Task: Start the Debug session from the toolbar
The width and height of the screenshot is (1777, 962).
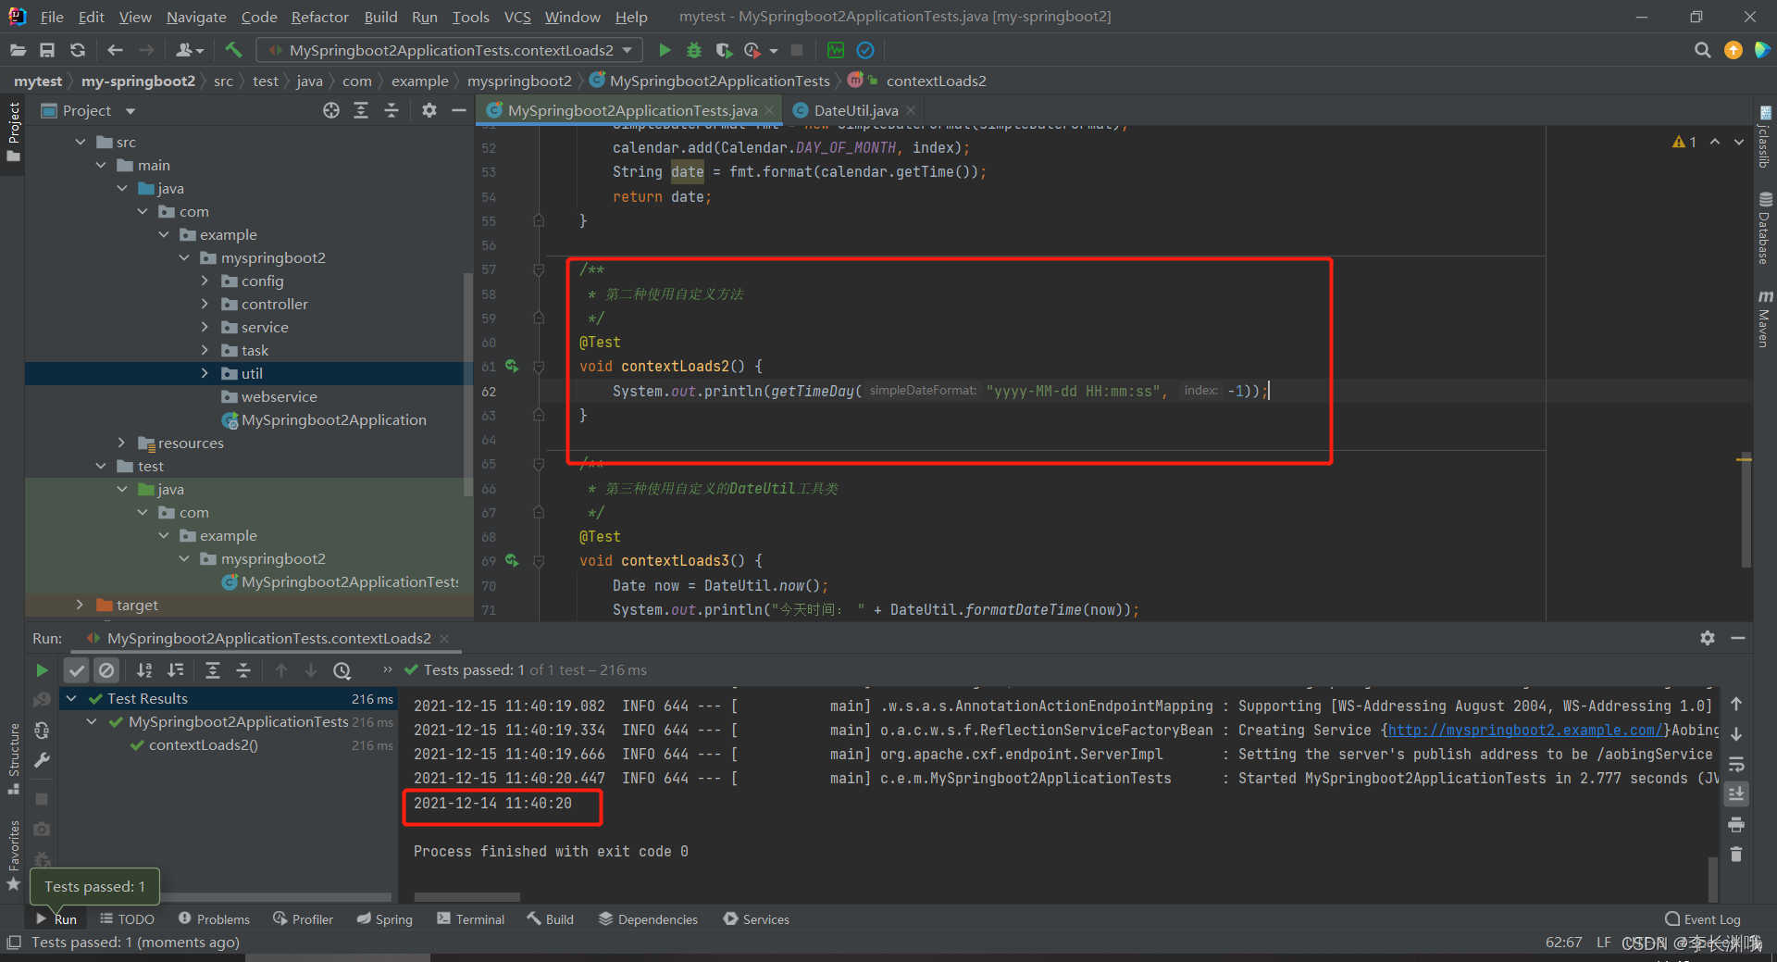Action: (694, 50)
